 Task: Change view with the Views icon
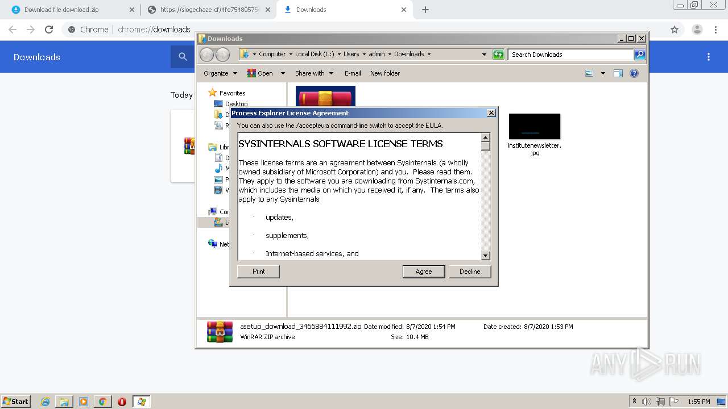click(x=589, y=73)
